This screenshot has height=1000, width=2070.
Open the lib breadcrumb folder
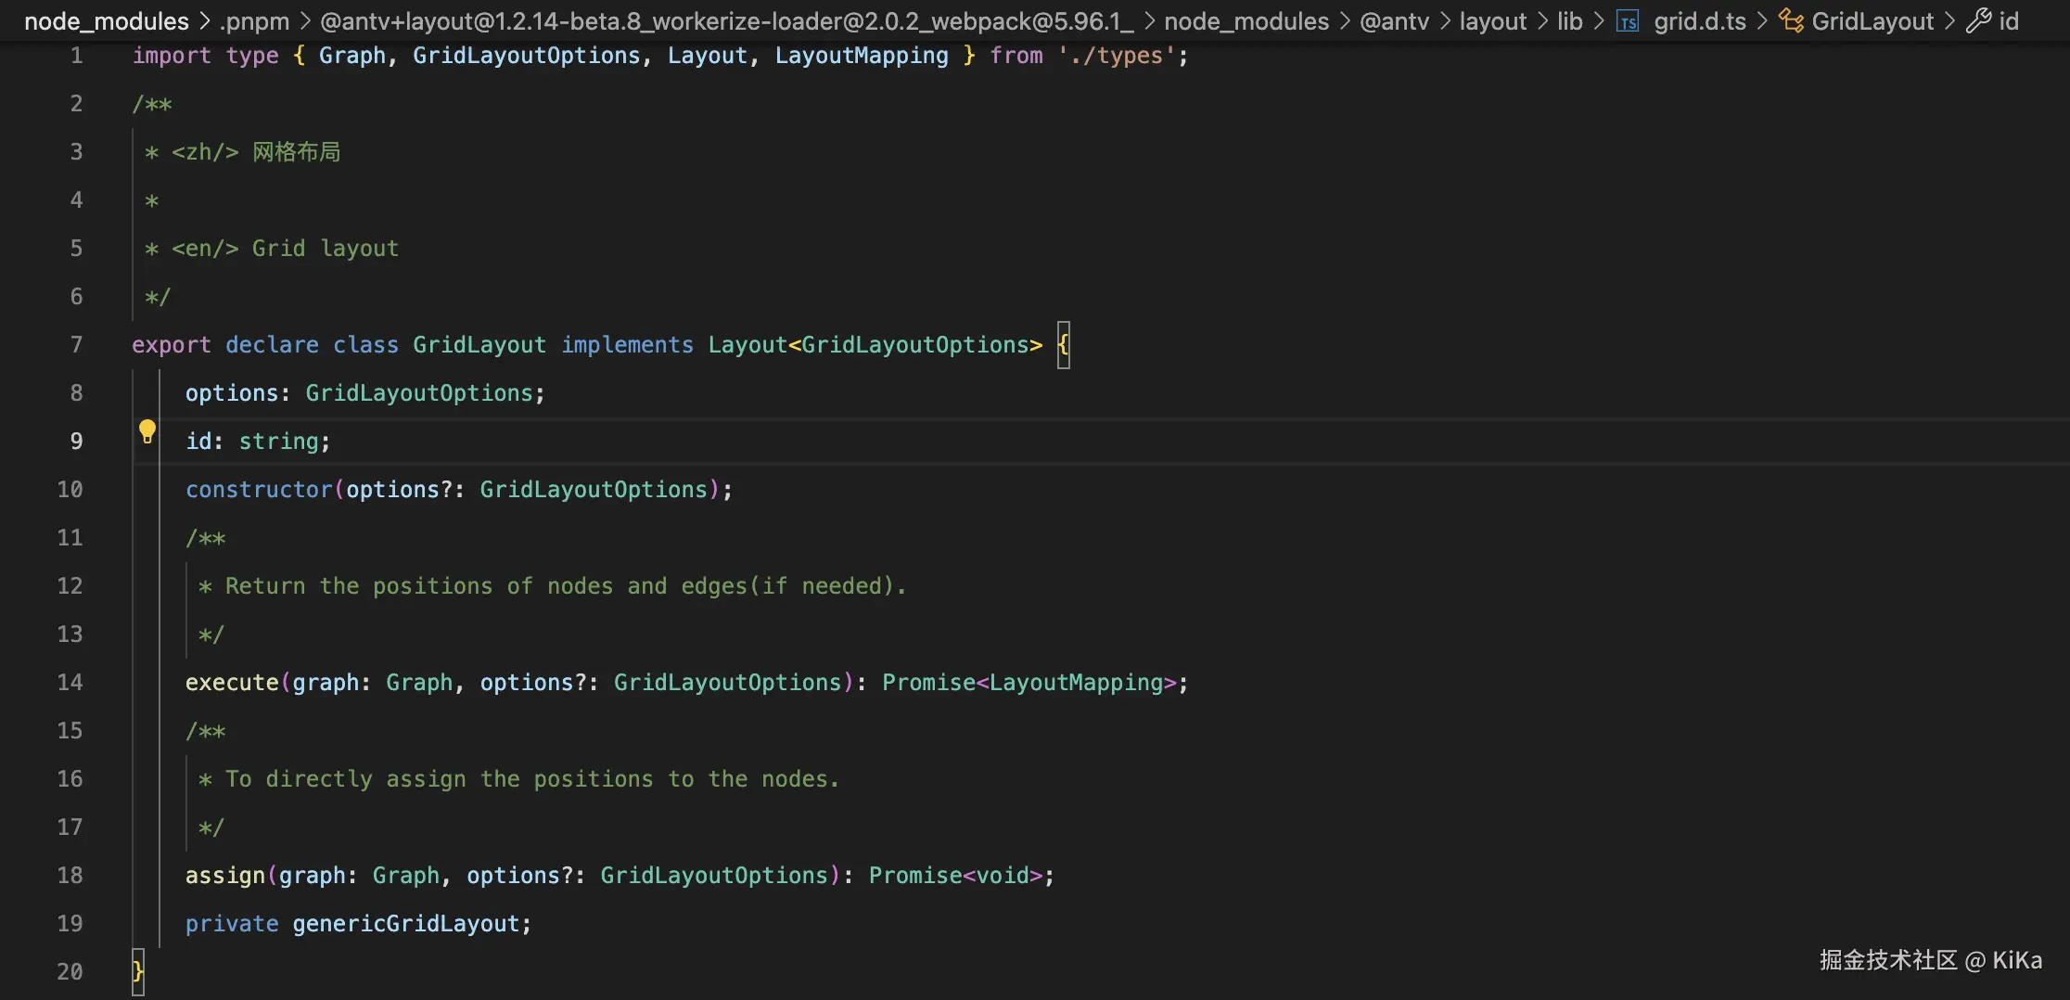[x=1569, y=20]
